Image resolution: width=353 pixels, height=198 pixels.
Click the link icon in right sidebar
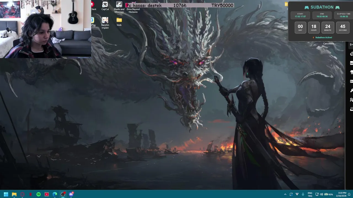click(351, 54)
